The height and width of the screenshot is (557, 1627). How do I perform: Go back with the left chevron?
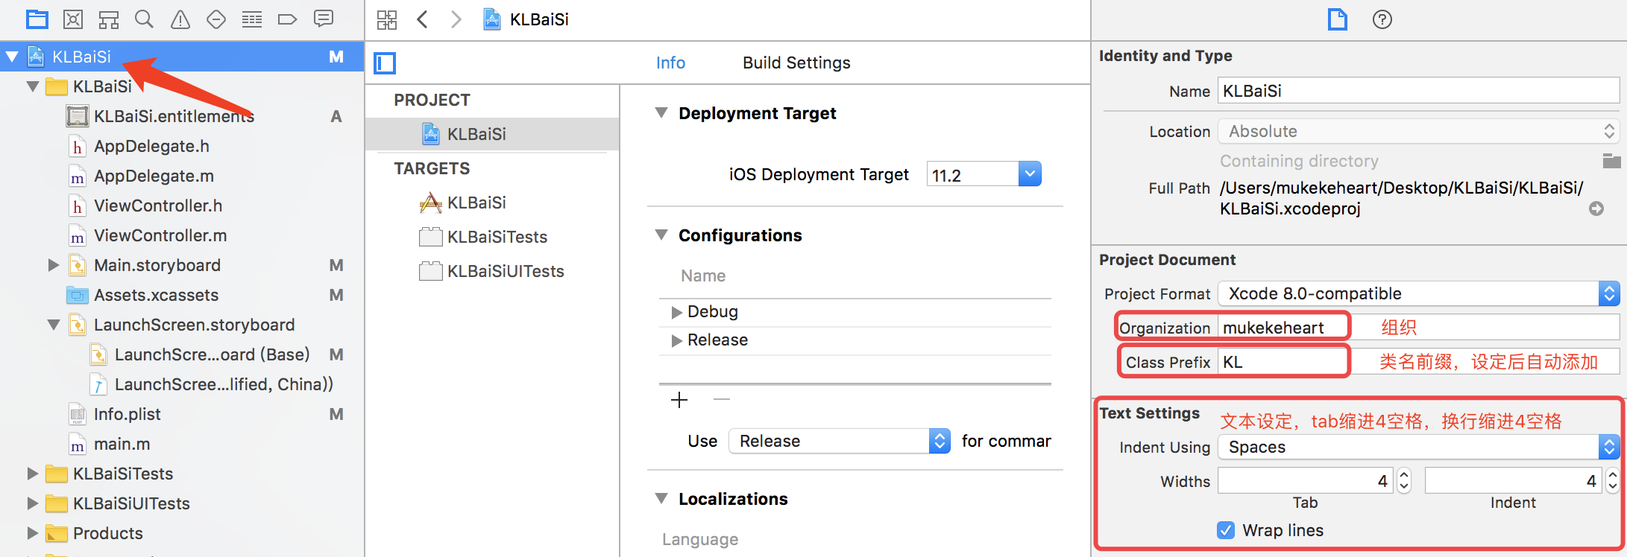[422, 19]
